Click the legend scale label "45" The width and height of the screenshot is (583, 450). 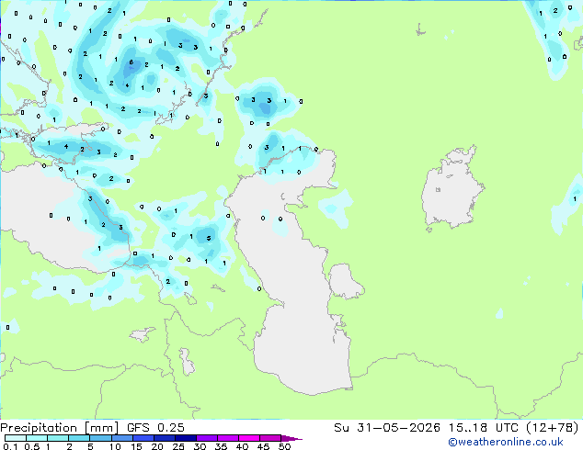click(263, 446)
